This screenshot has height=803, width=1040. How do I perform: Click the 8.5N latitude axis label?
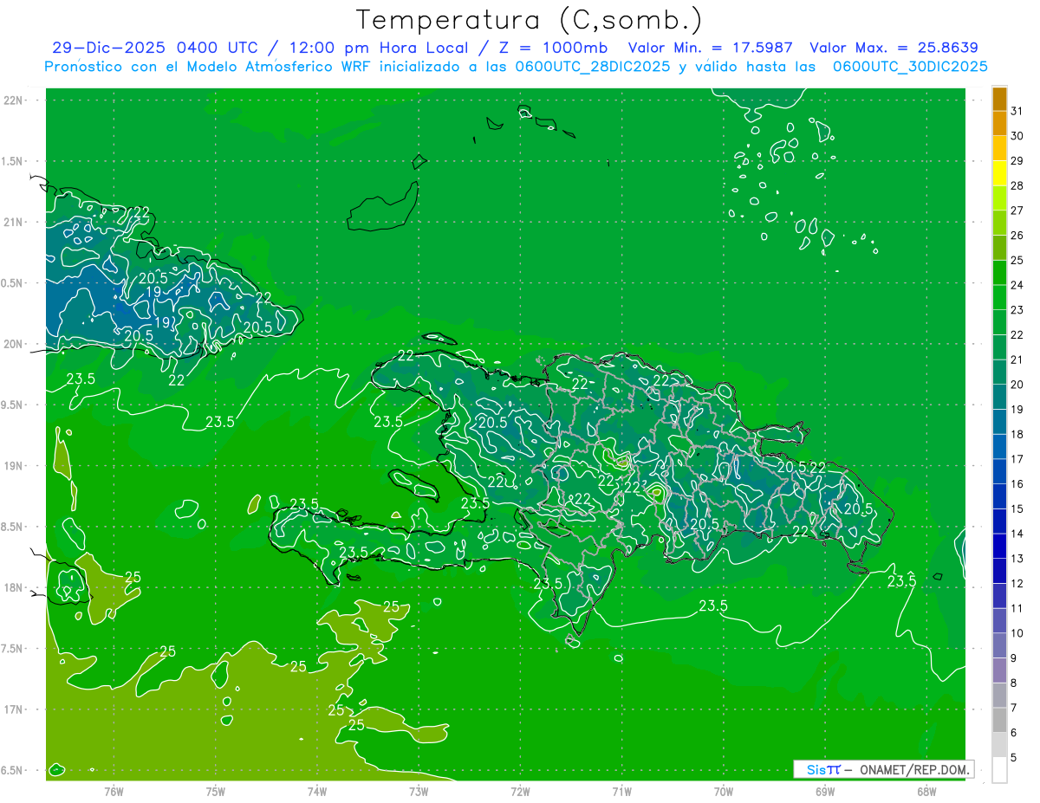[13, 527]
